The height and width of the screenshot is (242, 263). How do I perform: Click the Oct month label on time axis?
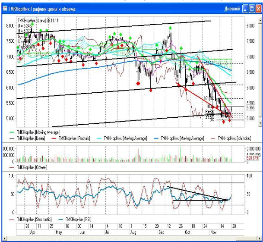click(x=187, y=233)
